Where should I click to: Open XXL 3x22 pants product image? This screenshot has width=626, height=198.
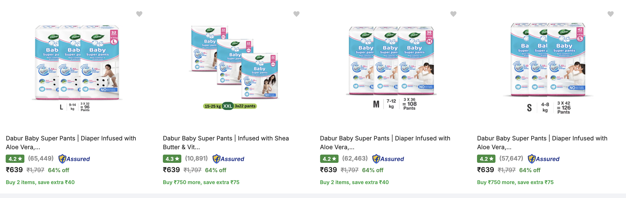pos(234,67)
